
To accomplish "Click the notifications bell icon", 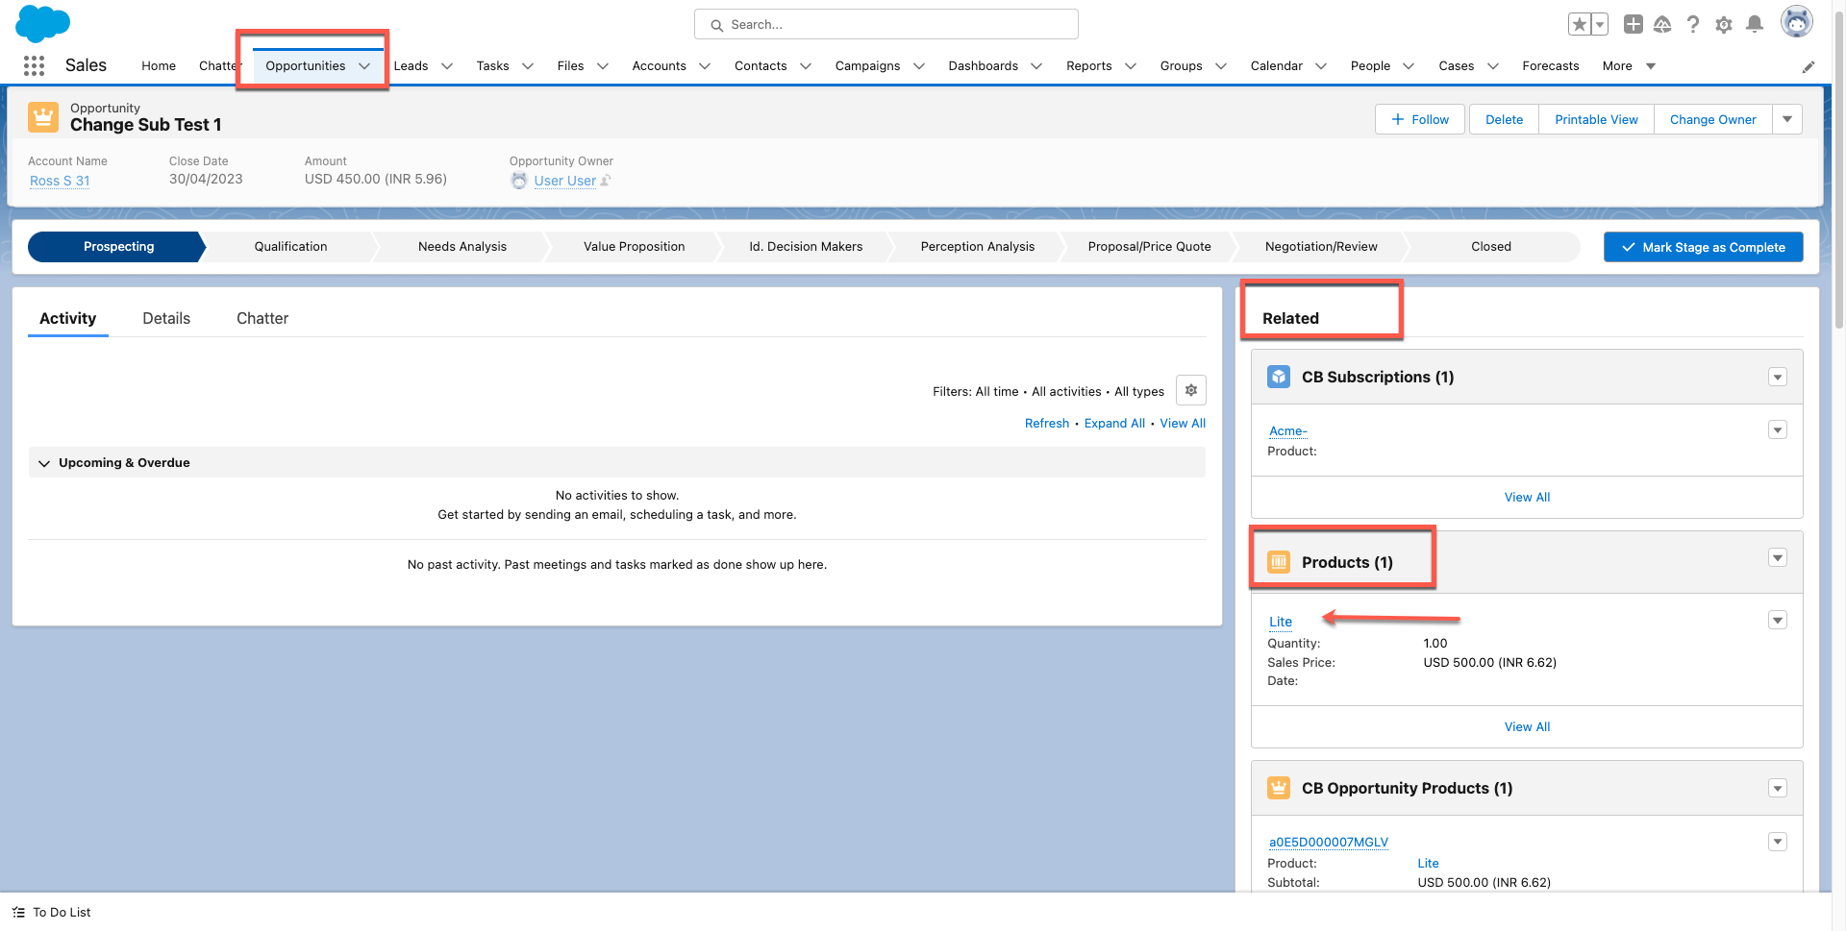I will click(1755, 25).
